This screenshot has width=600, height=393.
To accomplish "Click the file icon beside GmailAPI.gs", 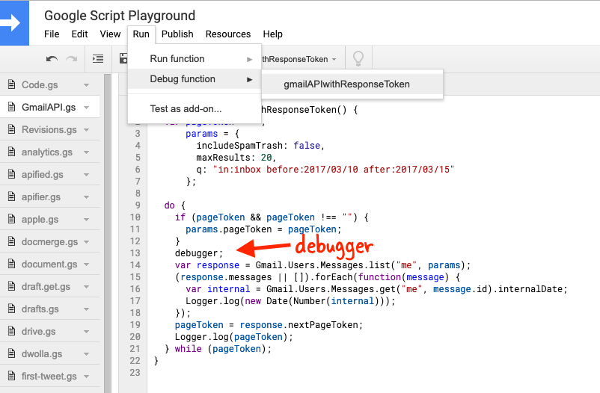I will tap(11, 107).
